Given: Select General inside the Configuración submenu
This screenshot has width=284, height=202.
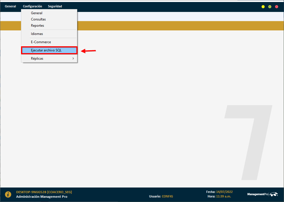Looking at the screenshot, I should [x=37, y=13].
